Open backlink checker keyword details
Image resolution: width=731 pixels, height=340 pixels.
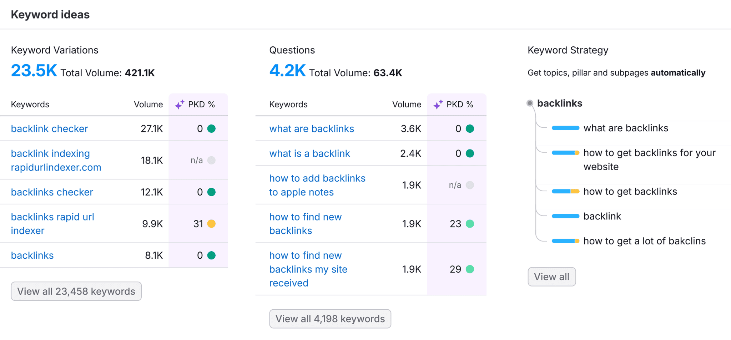pyautogui.click(x=49, y=128)
